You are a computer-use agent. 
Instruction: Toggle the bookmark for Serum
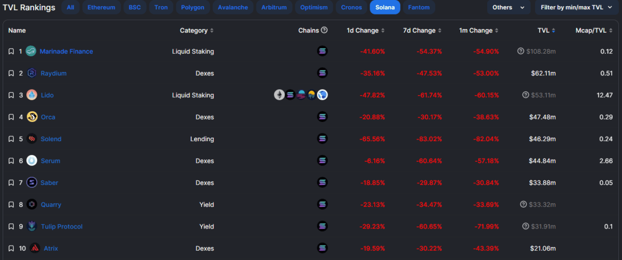pyautogui.click(x=11, y=161)
